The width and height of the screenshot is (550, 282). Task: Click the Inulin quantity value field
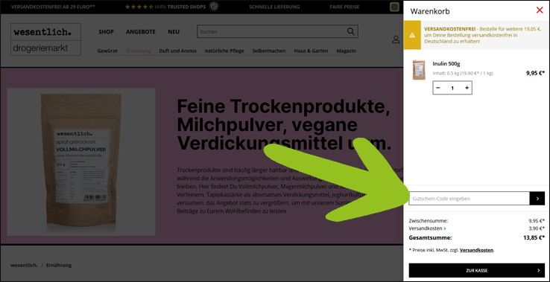point(452,88)
